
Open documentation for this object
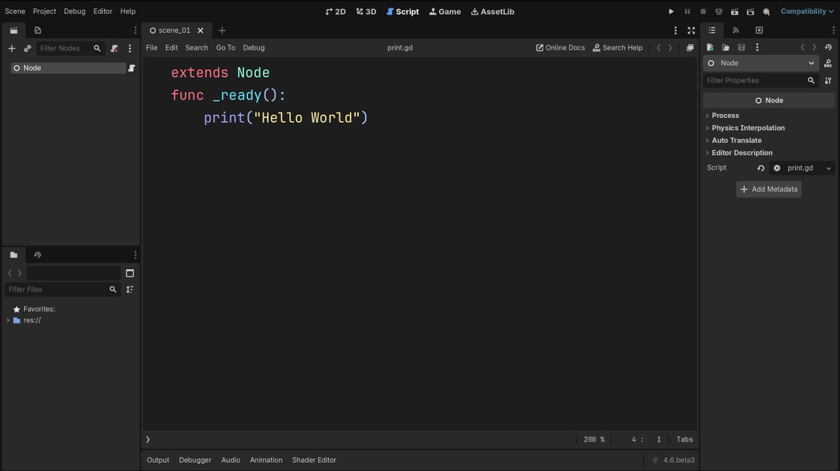(828, 63)
